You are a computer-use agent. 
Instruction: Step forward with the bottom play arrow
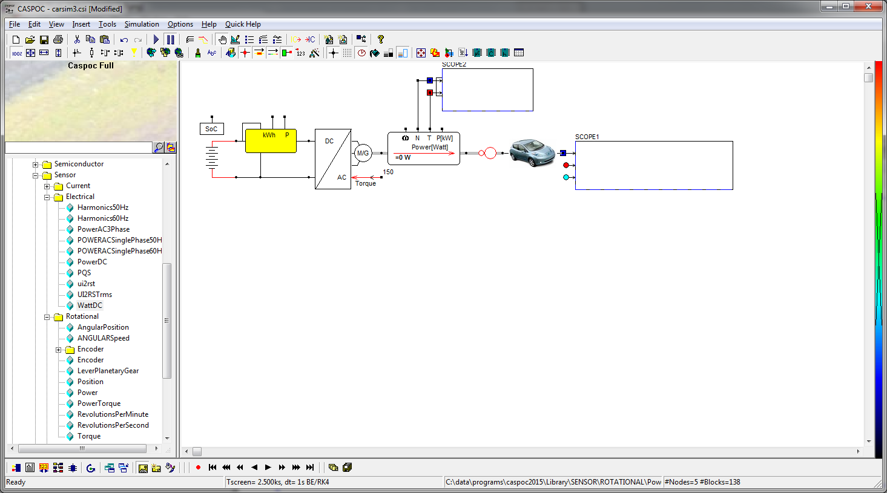268,468
